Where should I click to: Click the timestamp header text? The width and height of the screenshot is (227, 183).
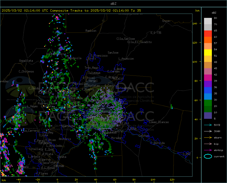pyautogui.click(x=71, y=11)
